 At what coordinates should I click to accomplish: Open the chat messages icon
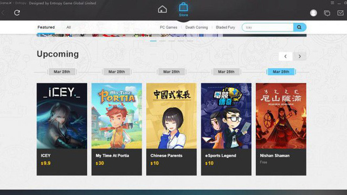coord(327,13)
